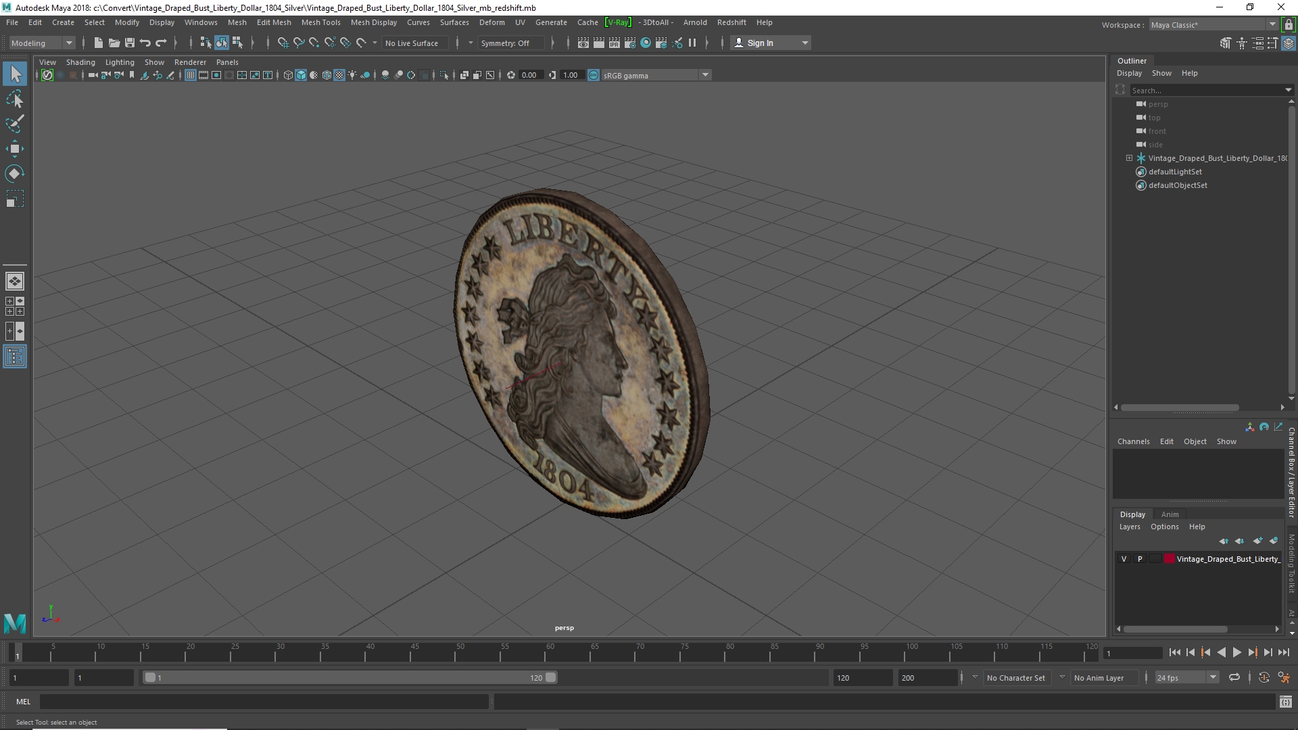Toggle layer visibility V box
Image resolution: width=1298 pixels, height=730 pixels.
(1124, 559)
